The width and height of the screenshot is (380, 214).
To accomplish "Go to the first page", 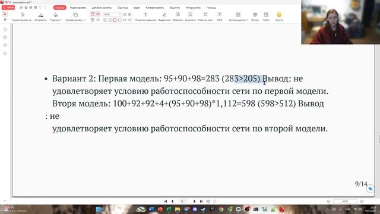I will point(165,201).
